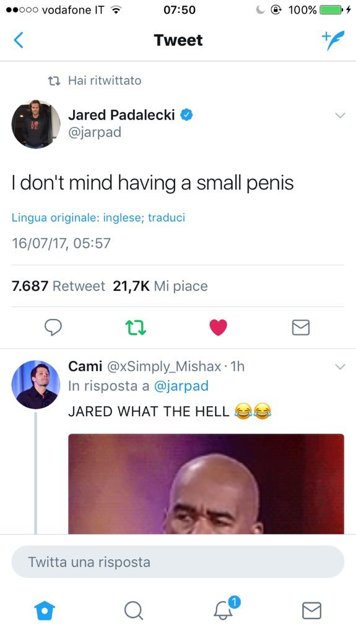Image resolution: width=356 pixels, height=634 pixels.
Task: Open the GIF image in Cami's reply
Action: [206, 484]
